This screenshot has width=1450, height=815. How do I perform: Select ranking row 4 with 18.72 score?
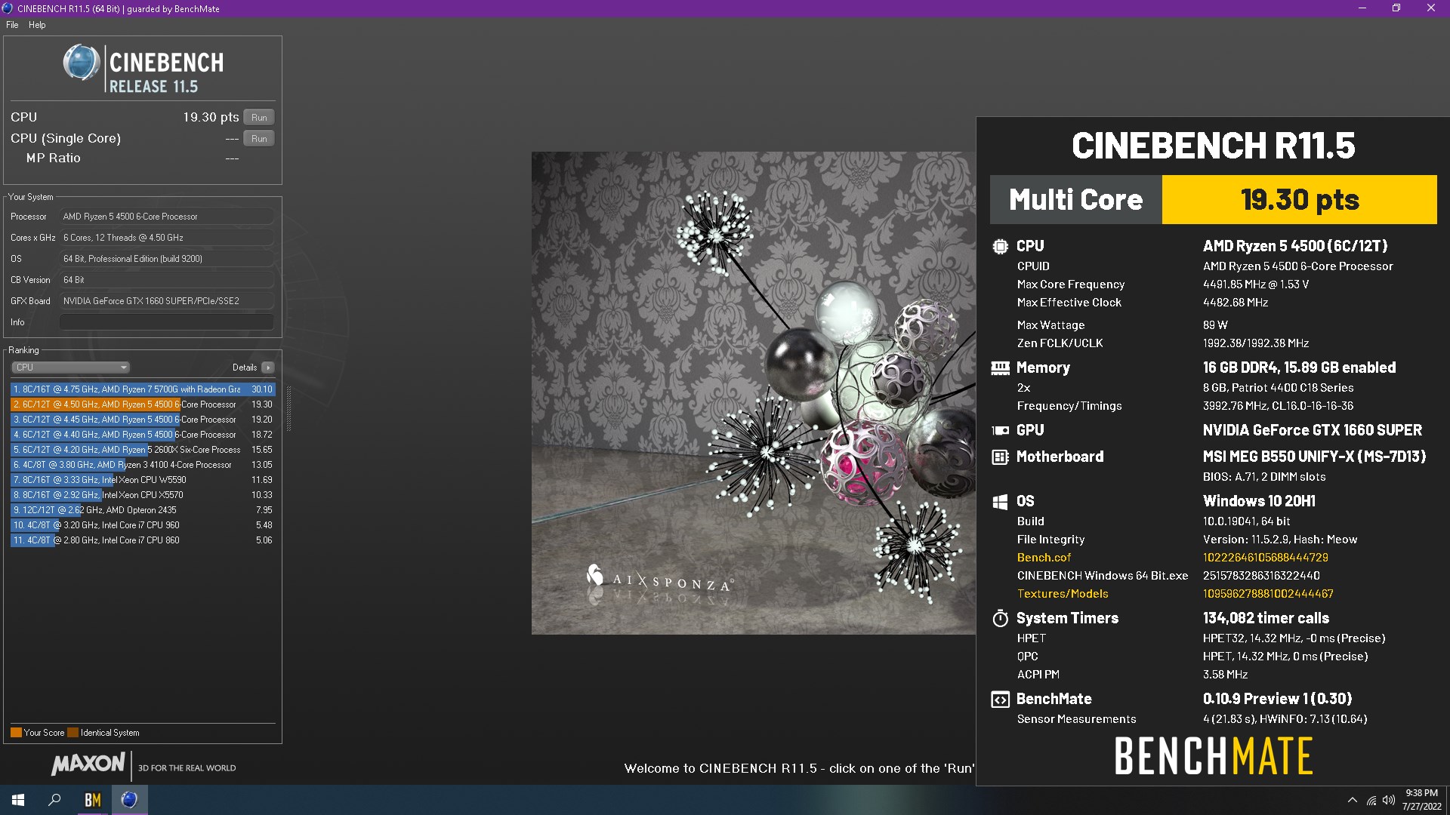[143, 435]
